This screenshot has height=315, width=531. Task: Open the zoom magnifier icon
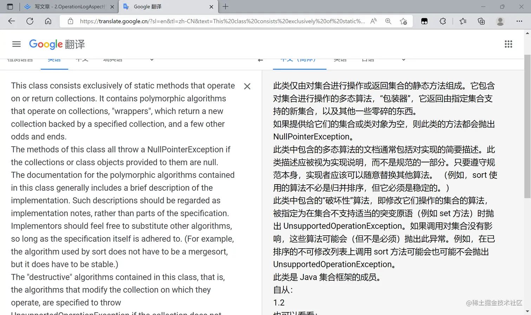(x=388, y=21)
